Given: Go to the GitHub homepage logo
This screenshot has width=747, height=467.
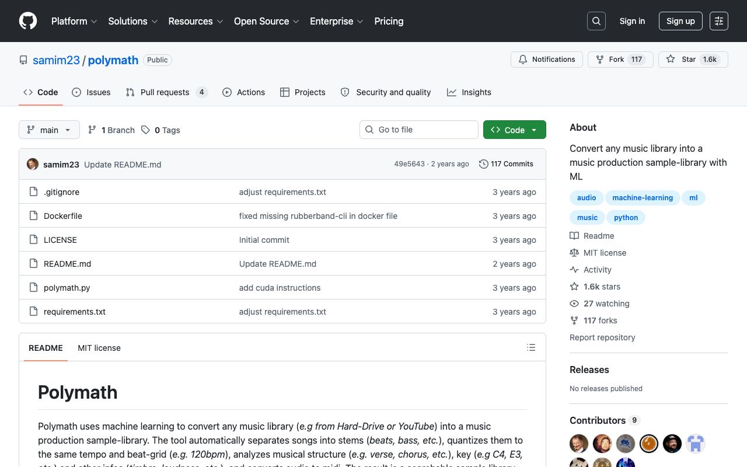Looking at the screenshot, I should pyautogui.click(x=28, y=21).
